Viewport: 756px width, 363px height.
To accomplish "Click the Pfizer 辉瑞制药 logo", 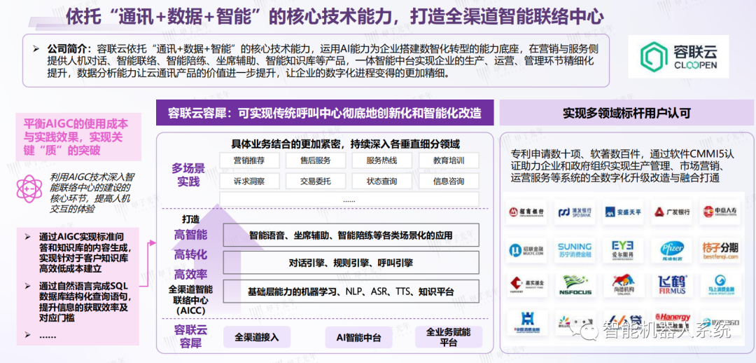I will (671, 249).
